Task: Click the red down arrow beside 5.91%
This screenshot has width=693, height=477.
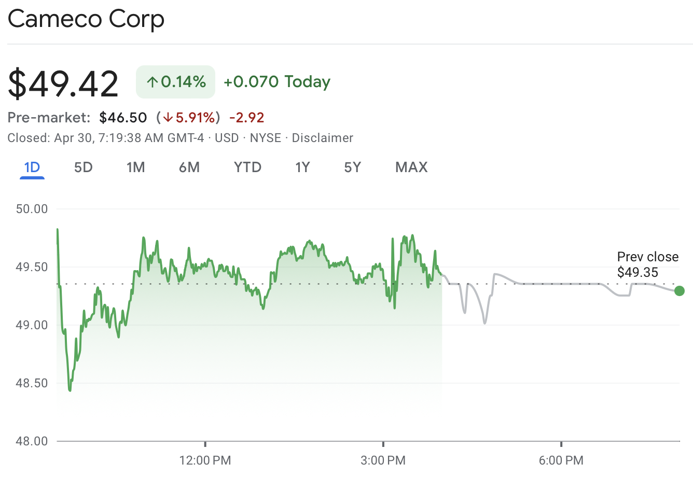Action: point(168,118)
